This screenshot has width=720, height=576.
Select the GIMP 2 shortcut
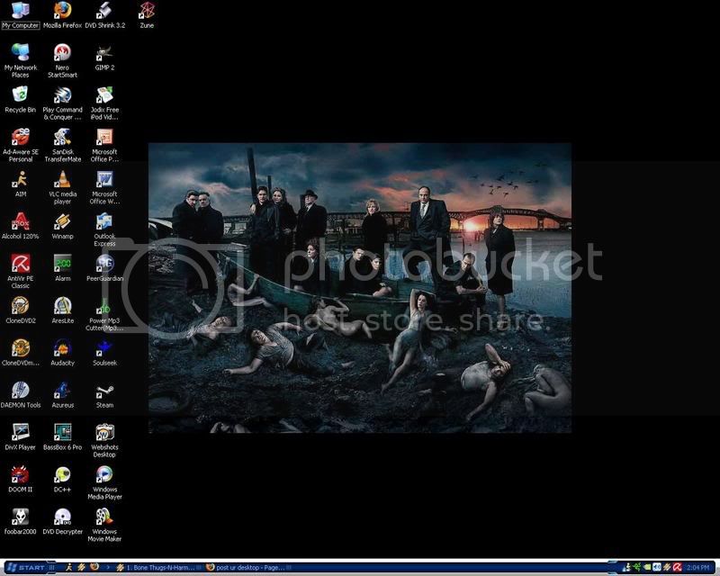point(104,58)
